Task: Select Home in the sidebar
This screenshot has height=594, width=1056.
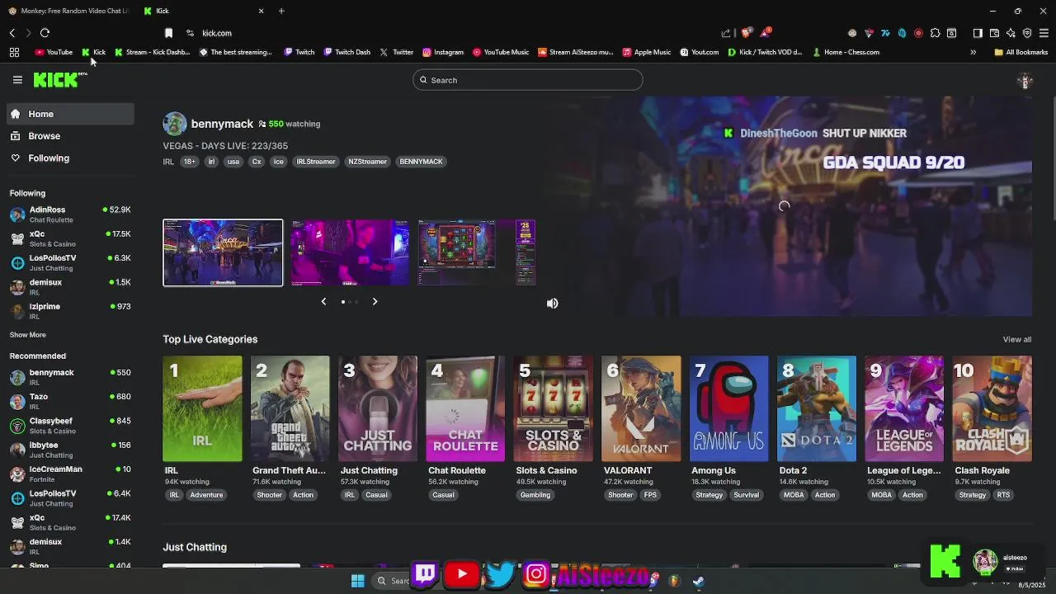Action: coord(70,114)
